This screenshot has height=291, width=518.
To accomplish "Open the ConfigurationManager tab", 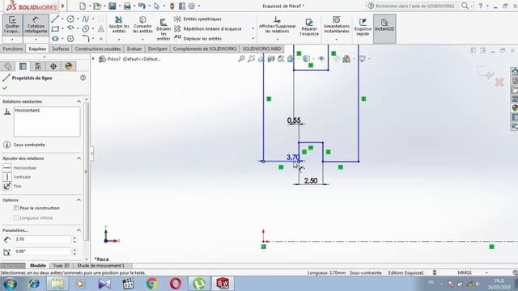I will point(38,66).
